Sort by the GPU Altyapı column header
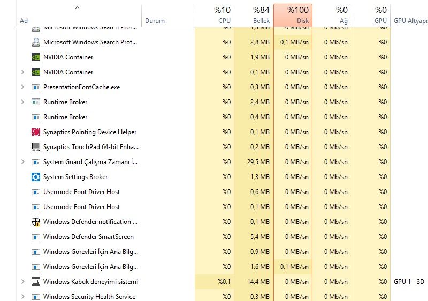 tap(409, 16)
